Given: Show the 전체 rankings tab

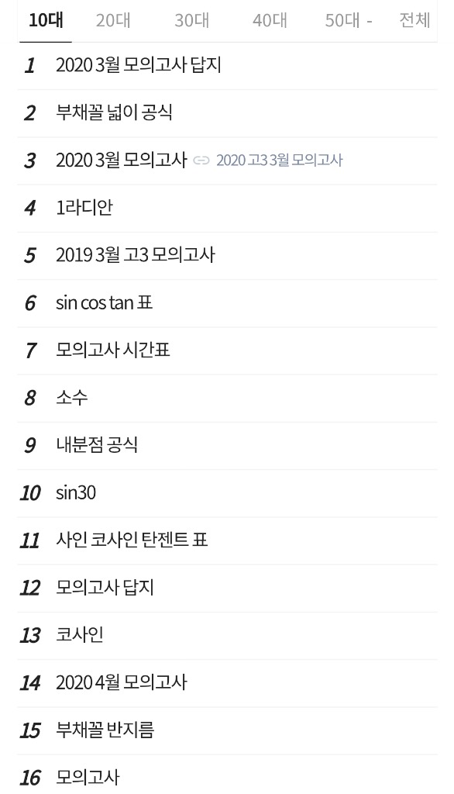Looking at the screenshot, I should coord(414,20).
